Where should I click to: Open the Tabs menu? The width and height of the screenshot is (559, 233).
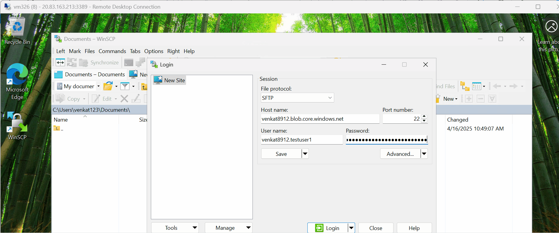coord(135,51)
